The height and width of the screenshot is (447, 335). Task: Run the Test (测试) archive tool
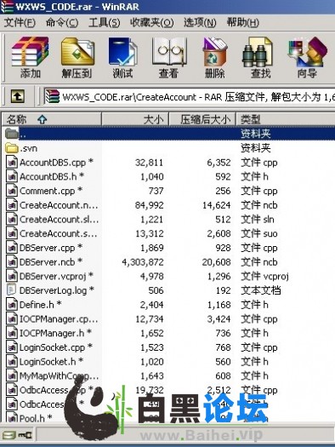coord(123,58)
